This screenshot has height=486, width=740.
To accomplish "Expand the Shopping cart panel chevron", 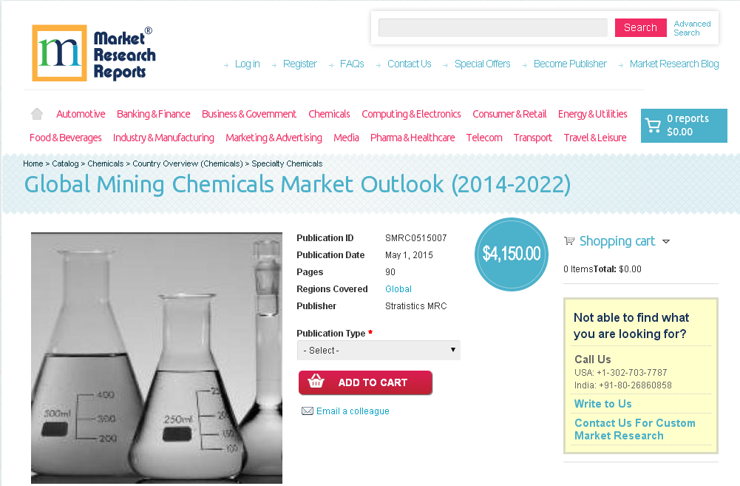I will click(666, 241).
